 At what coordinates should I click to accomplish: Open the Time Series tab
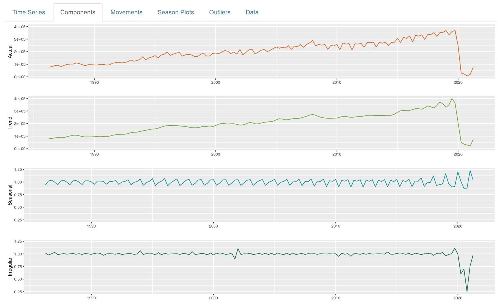28,12
